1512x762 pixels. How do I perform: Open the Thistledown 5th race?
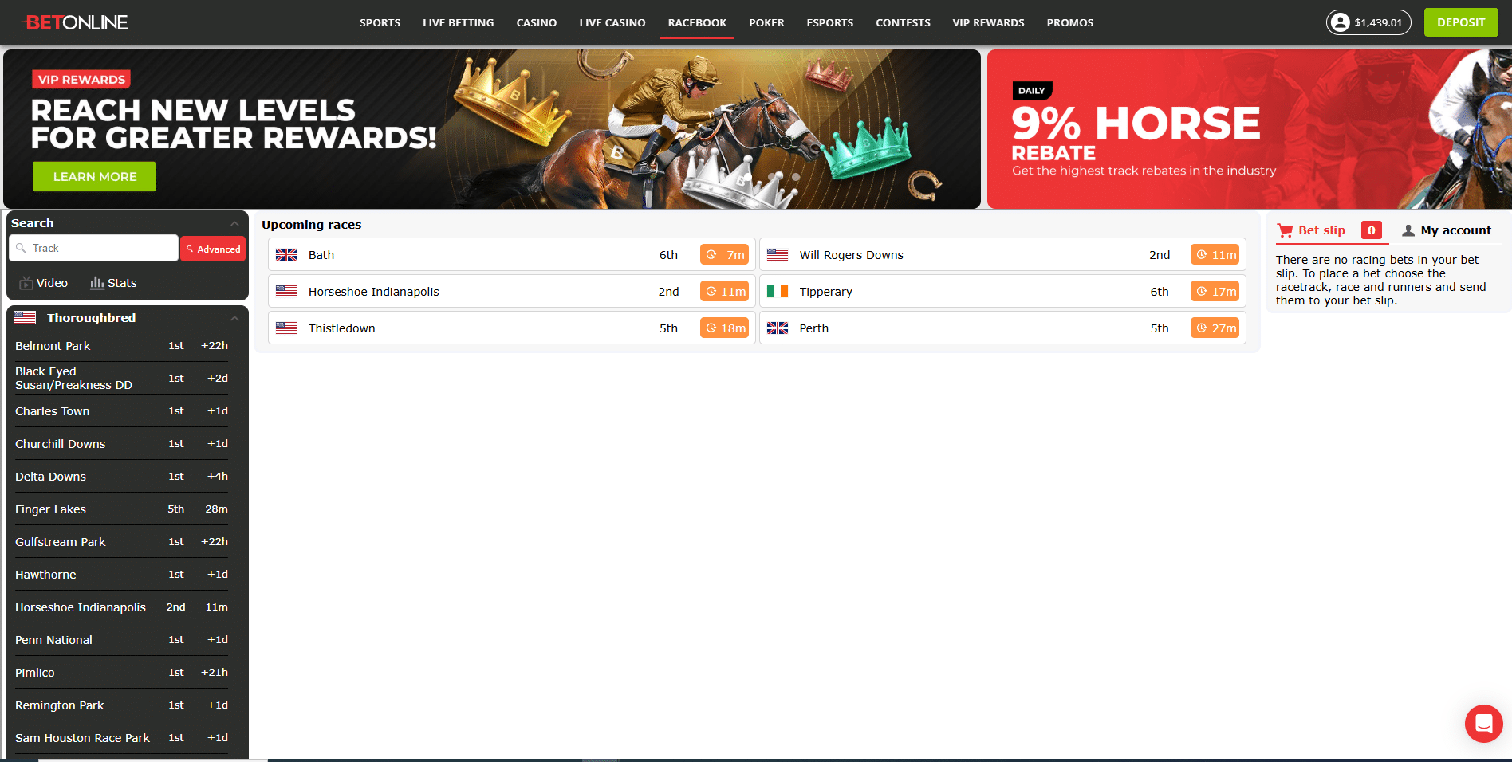click(x=511, y=328)
